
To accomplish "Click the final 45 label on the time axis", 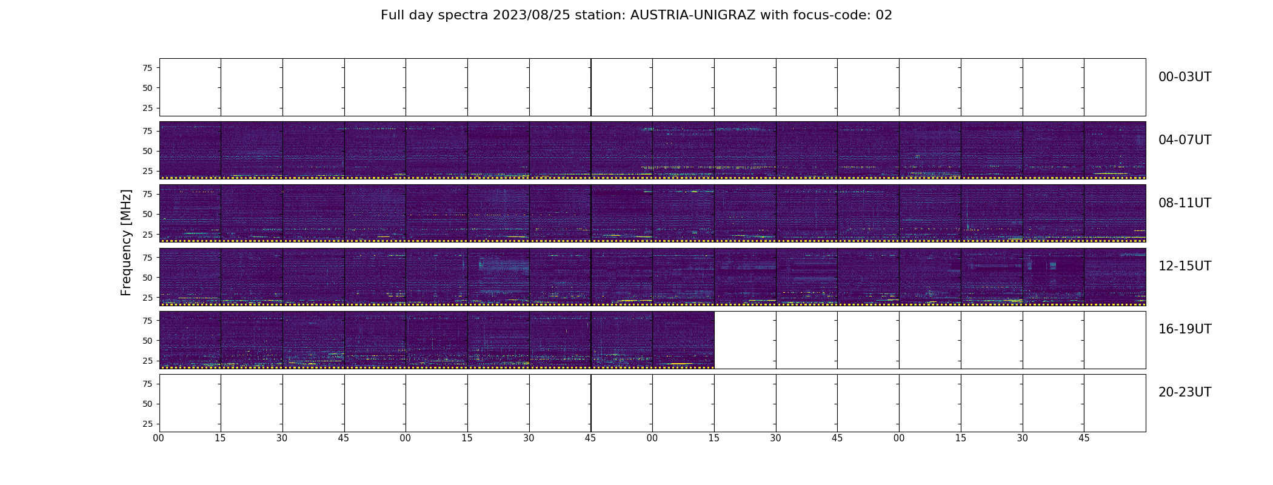I will [1084, 438].
